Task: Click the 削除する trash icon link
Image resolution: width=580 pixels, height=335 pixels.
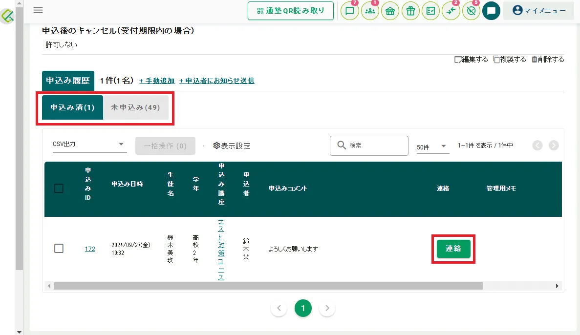Action: (x=548, y=60)
